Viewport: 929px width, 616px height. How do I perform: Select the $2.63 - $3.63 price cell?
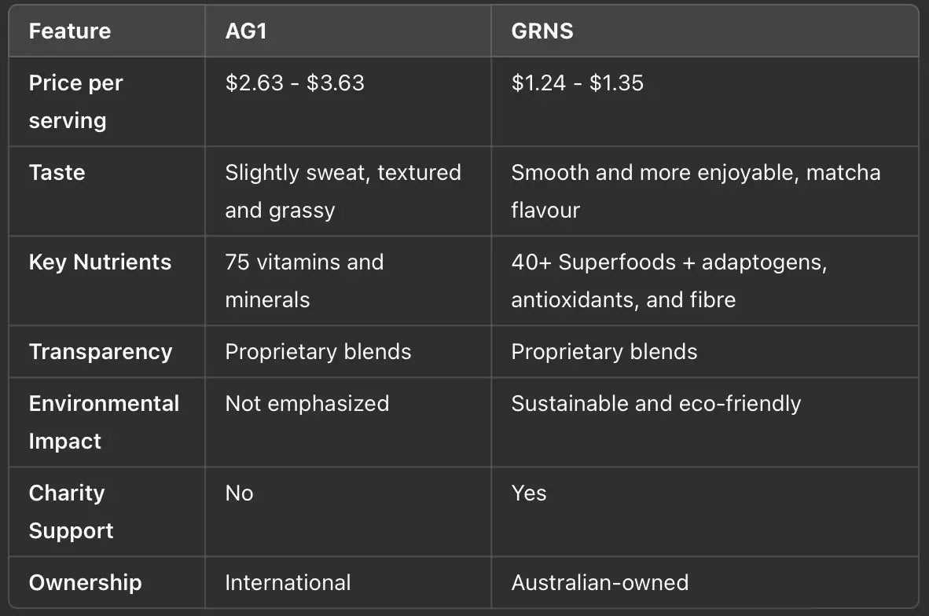point(295,83)
